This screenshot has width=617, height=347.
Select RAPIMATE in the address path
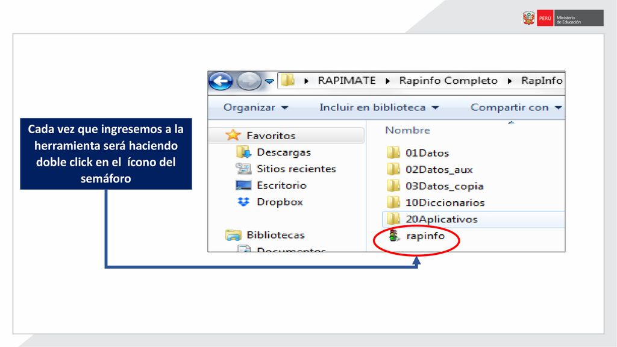(x=346, y=81)
